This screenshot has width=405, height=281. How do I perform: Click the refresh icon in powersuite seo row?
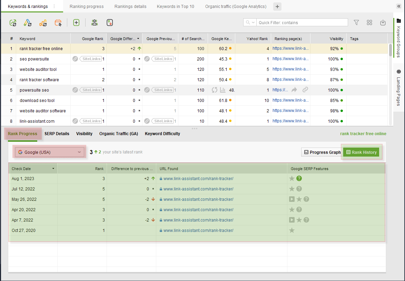click(214, 90)
